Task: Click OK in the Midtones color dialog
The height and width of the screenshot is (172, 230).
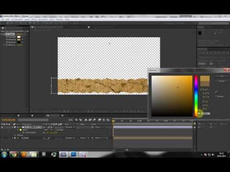Action: pyautogui.click(x=221, y=76)
